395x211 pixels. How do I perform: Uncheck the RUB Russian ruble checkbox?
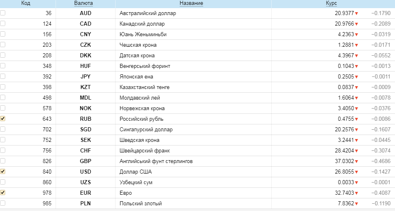[3, 119]
